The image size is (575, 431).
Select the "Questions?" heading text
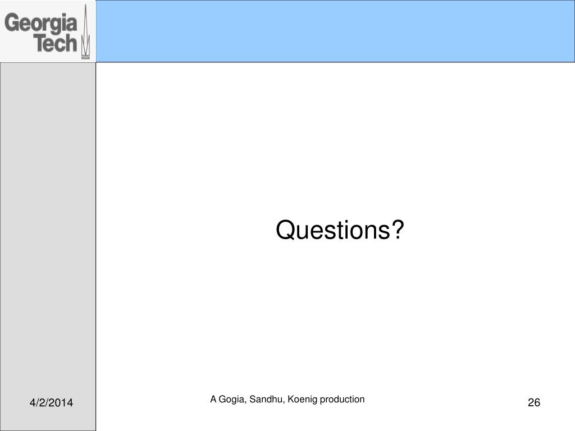(x=340, y=230)
